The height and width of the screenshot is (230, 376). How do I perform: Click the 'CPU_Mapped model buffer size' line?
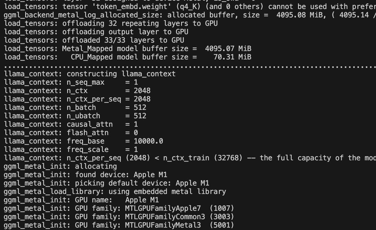128,57
